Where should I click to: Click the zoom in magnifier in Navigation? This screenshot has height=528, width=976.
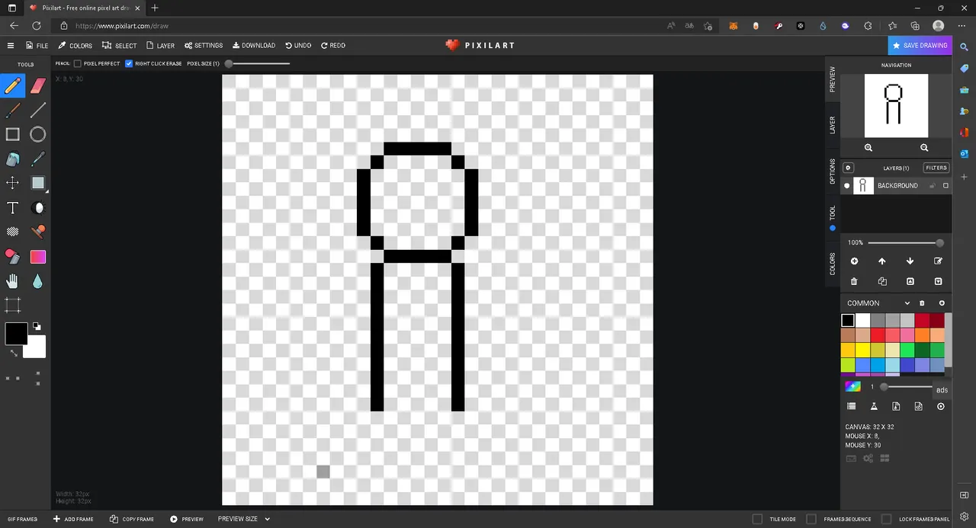click(868, 148)
